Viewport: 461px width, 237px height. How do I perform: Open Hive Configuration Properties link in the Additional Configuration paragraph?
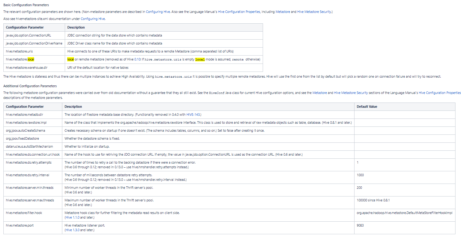(x=440, y=92)
